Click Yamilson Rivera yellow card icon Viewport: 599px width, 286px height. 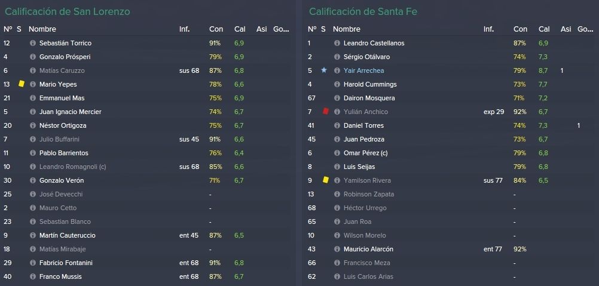(325, 180)
